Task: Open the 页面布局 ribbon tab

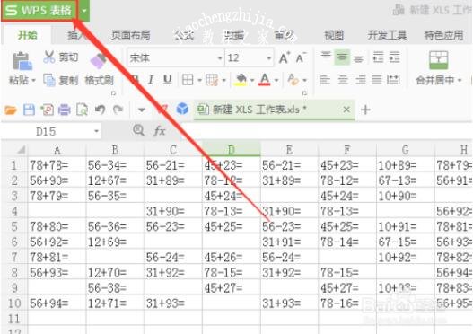Action: [130, 35]
